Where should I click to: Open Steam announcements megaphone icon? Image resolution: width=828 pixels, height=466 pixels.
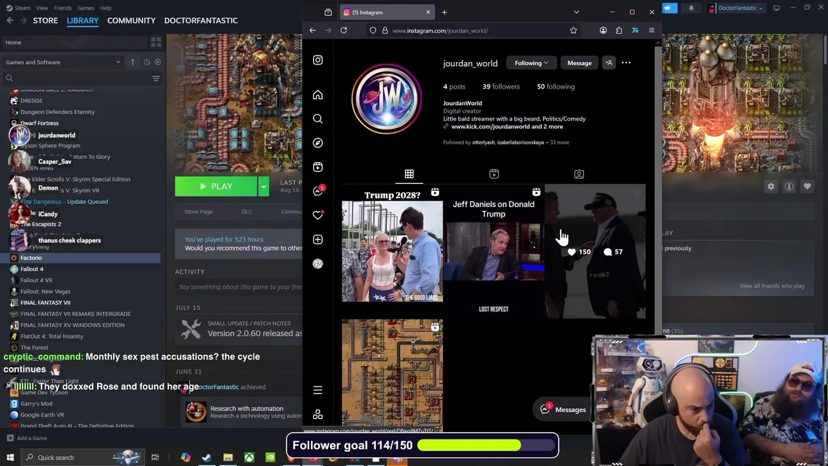pos(669,8)
